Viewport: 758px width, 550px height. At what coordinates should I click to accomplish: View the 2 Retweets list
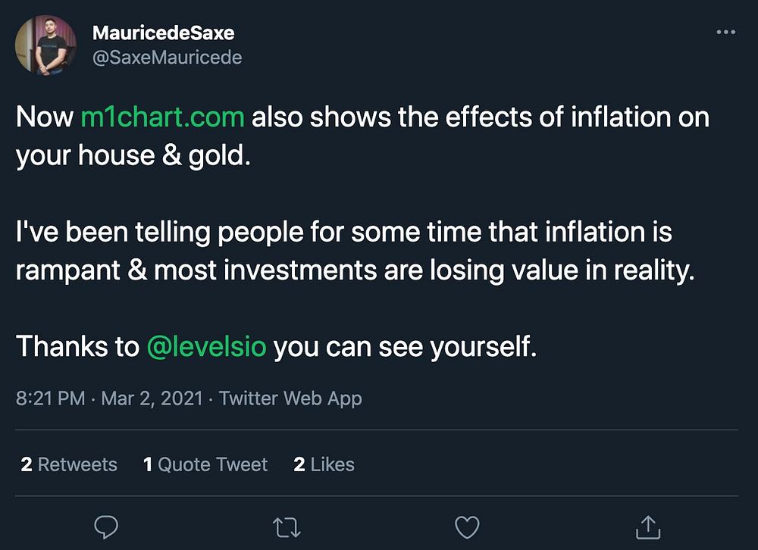click(69, 464)
